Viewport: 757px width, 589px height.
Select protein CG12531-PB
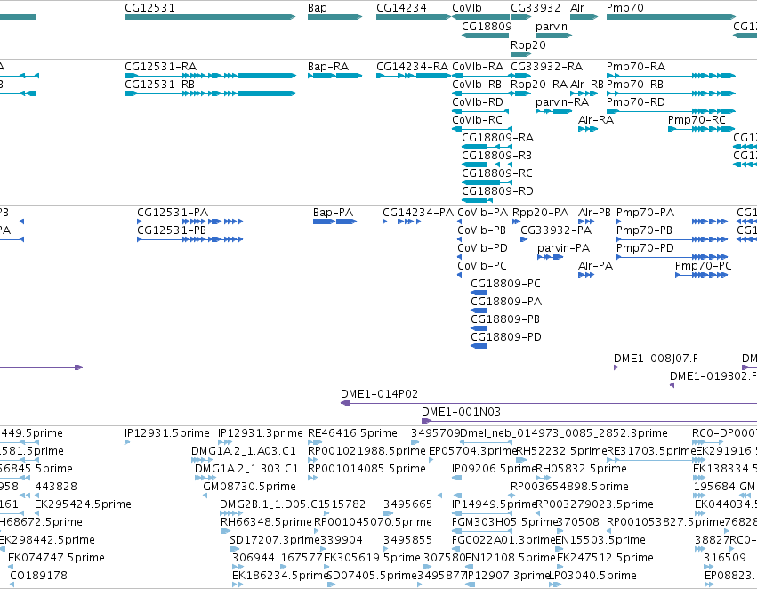172,230
